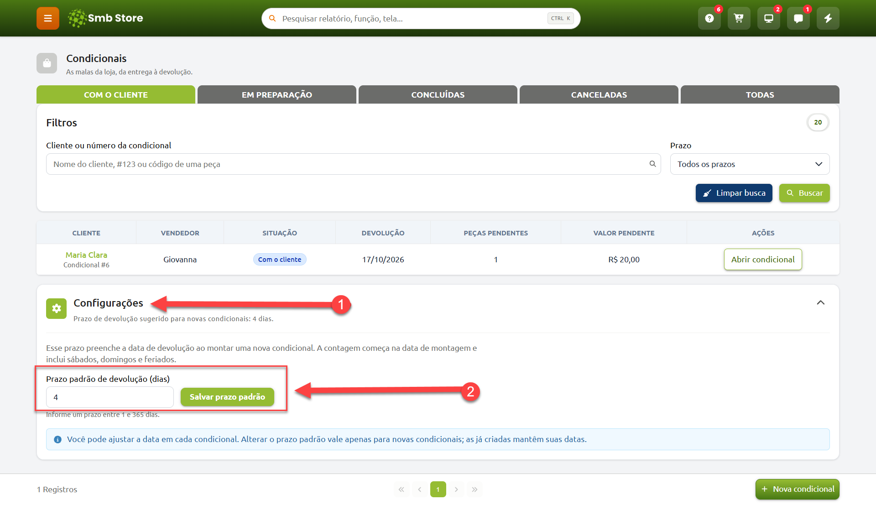The image size is (876, 505).
Task: Select page 1 in pagination
Action: coord(438,489)
